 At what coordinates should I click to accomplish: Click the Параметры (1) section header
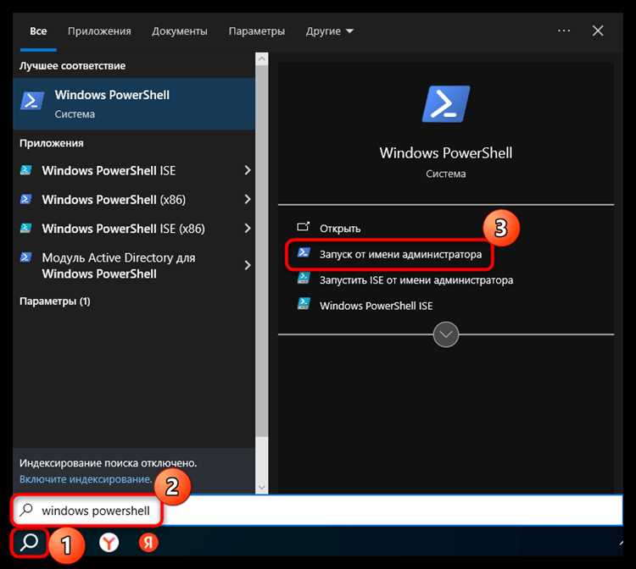[x=55, y=301]
